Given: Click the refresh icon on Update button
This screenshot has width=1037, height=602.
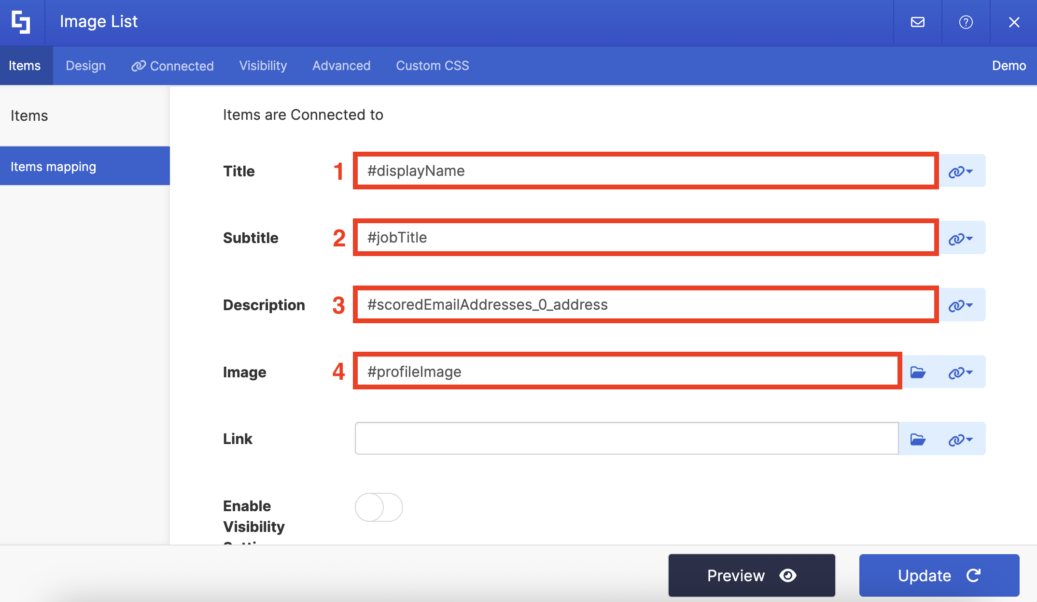Looking at the screenshot, I should click(x=973, y=575).
